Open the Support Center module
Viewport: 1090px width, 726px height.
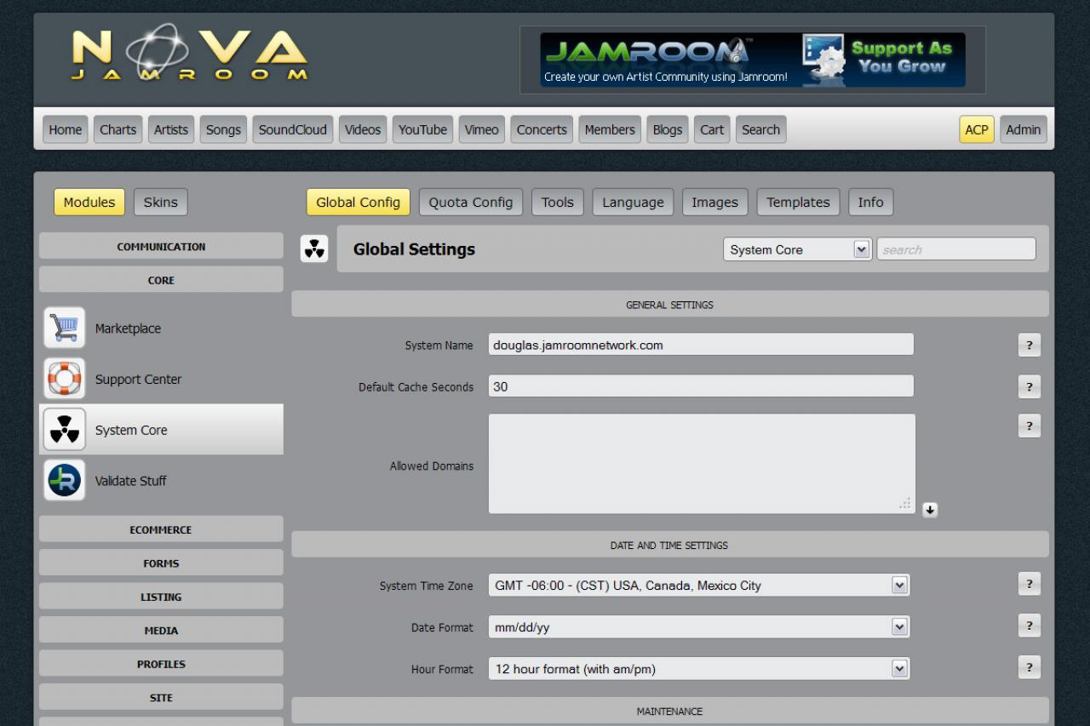pos(138,380)
